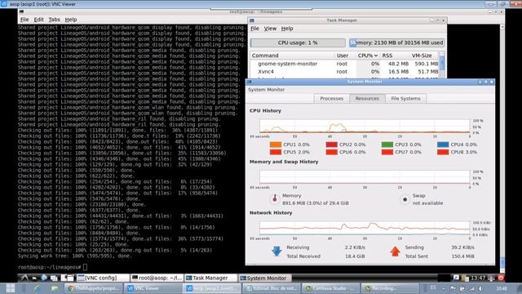This screenshot has height=294, width=522.
Task: Click the System Monitor title bar window icon
Action: click(x=250, y=82)
